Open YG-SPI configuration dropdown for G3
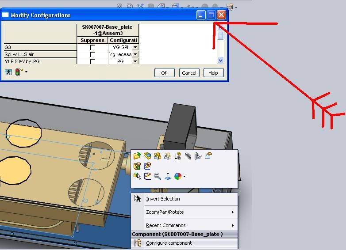 (135, 47)
